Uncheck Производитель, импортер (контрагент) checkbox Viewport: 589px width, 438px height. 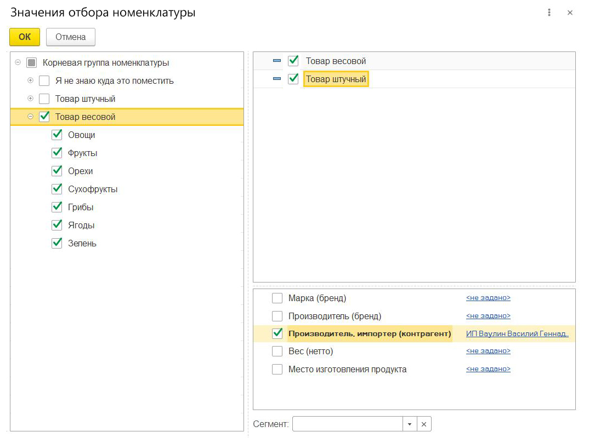[277, 333]
